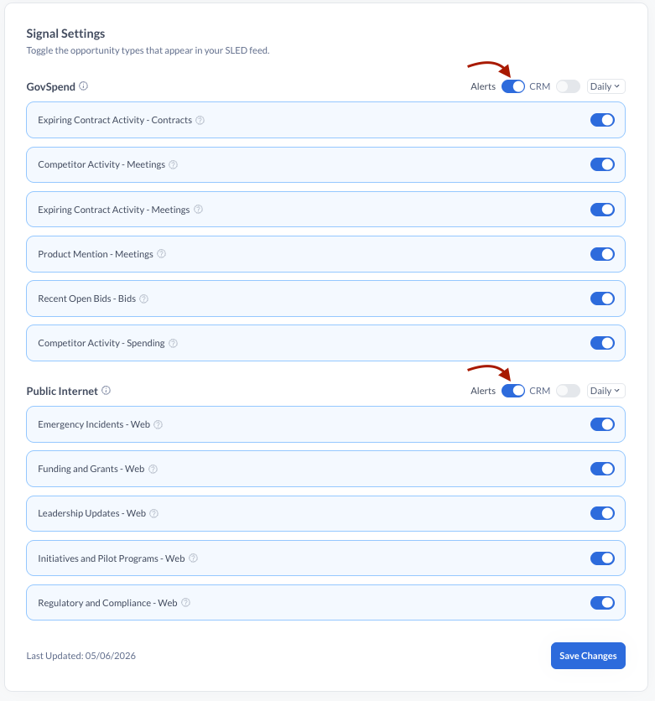Switch off Initiatives and Pilot Programs toggle
Image resolution: width=655 pixels, height=701 pixels.
(602, 558)
